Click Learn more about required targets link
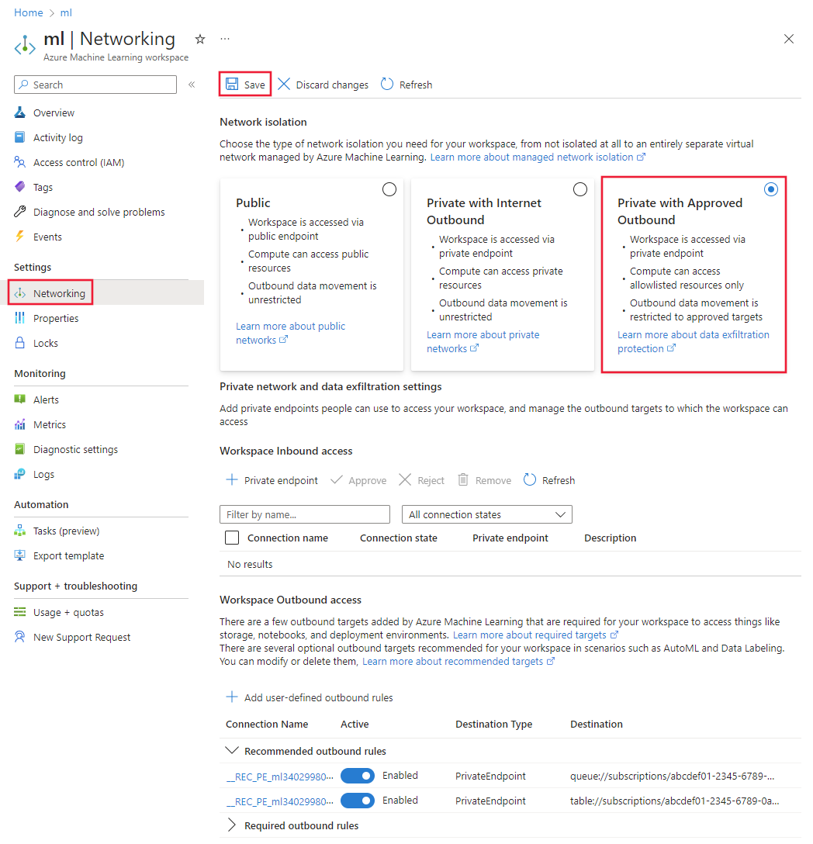 [x=535, y=635]
